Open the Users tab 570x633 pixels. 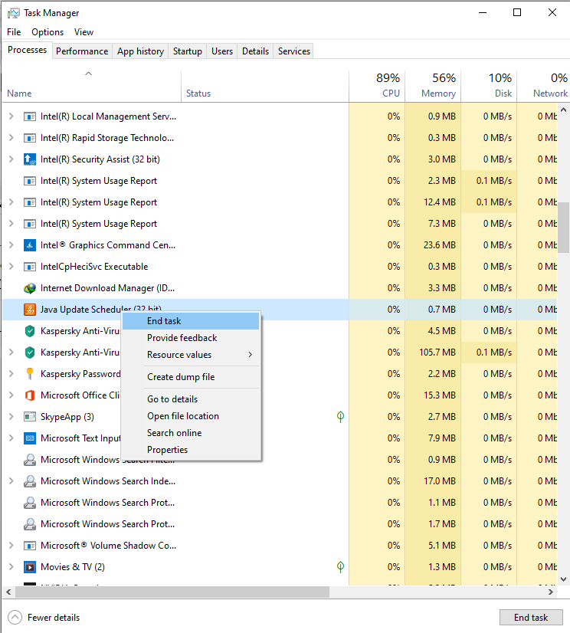(x=222, y=51)
